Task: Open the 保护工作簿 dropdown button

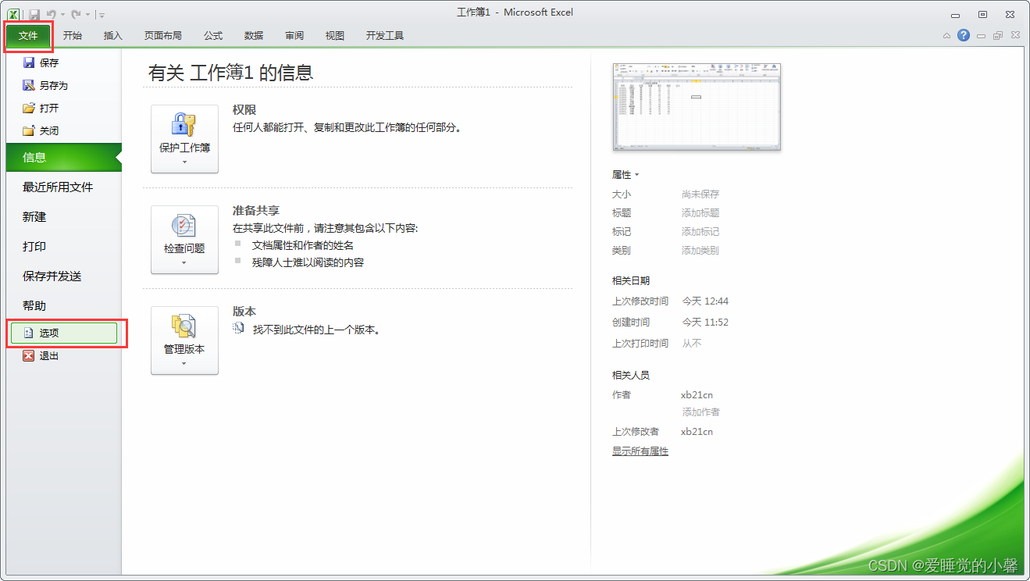Action: (x=184, y=139)
